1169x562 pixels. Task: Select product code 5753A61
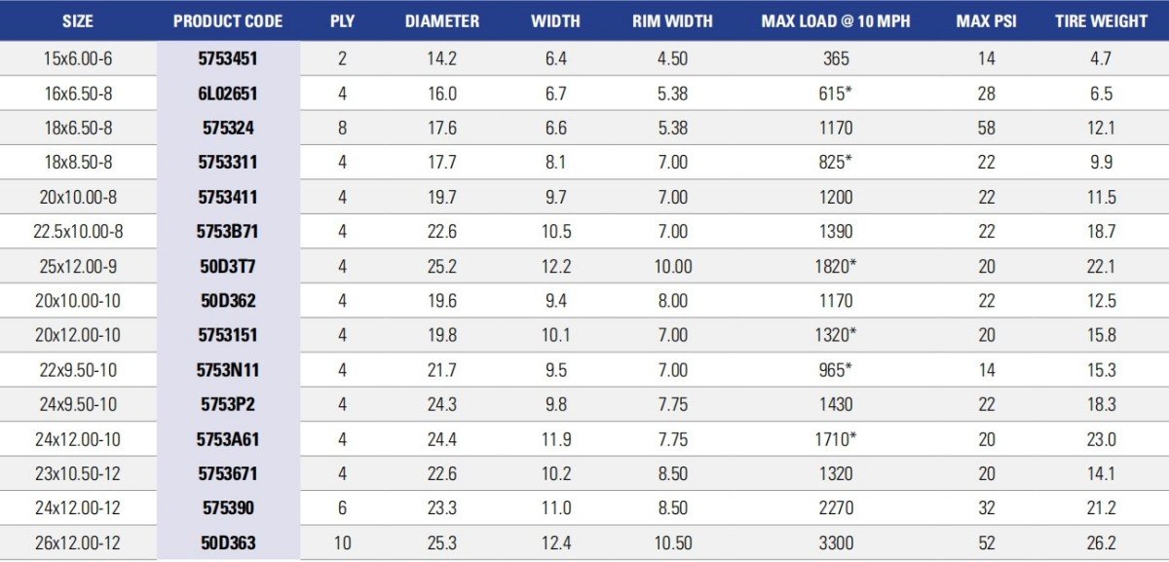click(228, 439)
